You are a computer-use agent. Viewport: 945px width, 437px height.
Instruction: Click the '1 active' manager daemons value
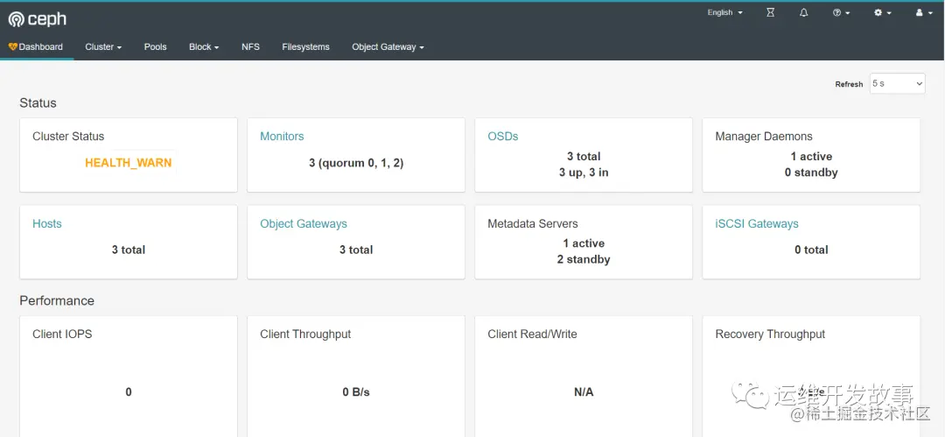click(811, 157)
